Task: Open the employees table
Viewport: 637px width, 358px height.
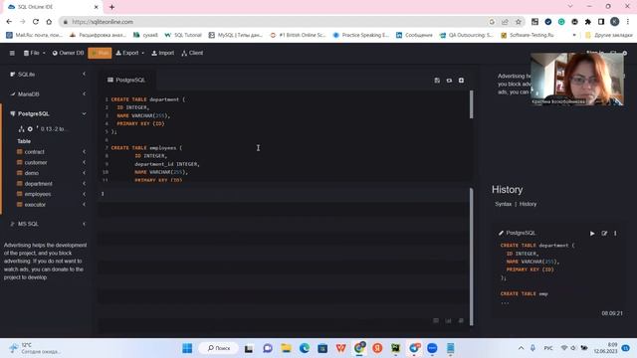Action: (38, 194)
